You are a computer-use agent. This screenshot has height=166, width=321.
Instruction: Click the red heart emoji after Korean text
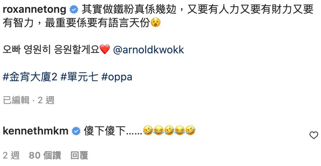[x=105, y=50]
